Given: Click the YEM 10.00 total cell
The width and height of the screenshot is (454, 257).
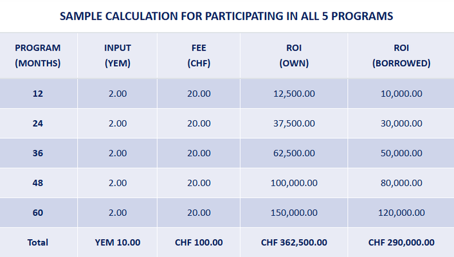Looking at the screenshot, I should [118, 242].
